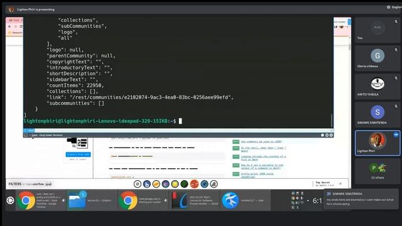Open the English caption language setting
This screenshot has height=226, width=402.
tap(394, 7)
